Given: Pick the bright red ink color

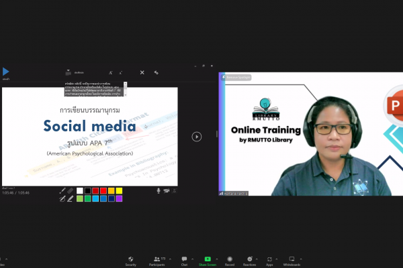Looking at the screenshot, I should (x=103, y=190).
